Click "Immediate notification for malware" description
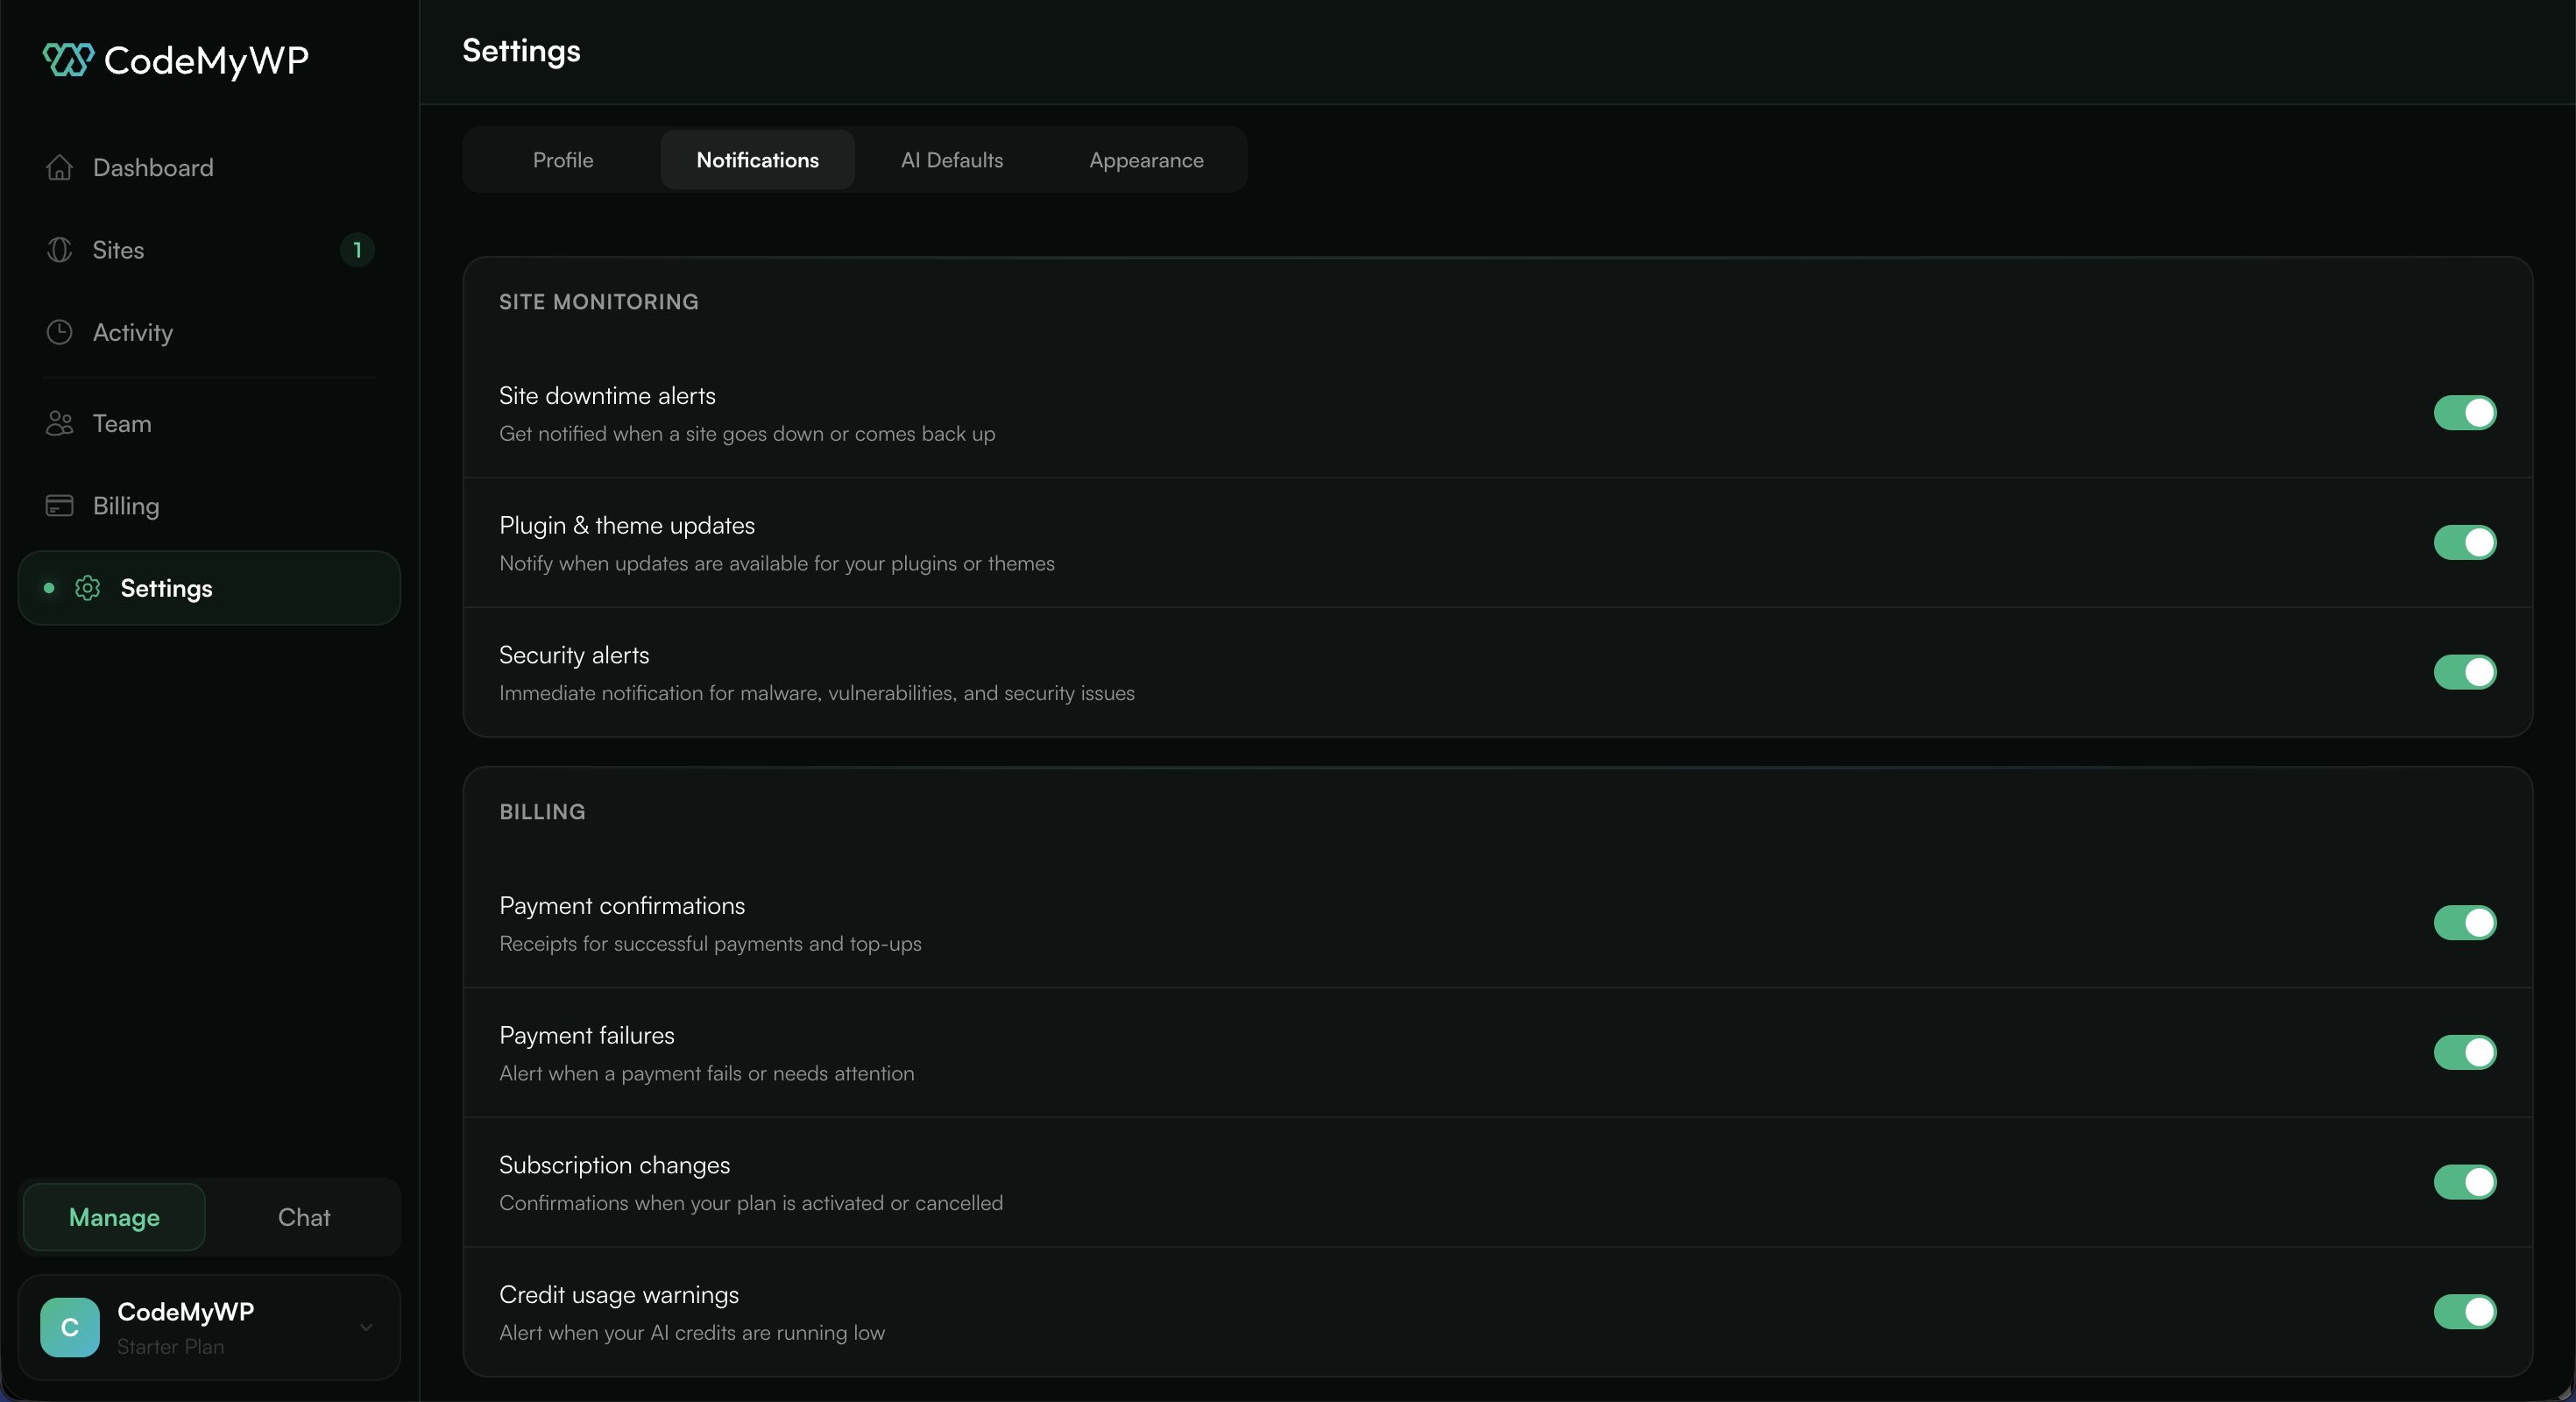This screenshot has height=1402, width=2576. 817,693
